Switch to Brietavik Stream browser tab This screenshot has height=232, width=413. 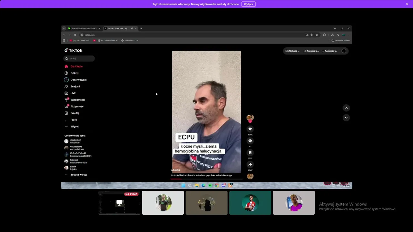tap(84, 28)
